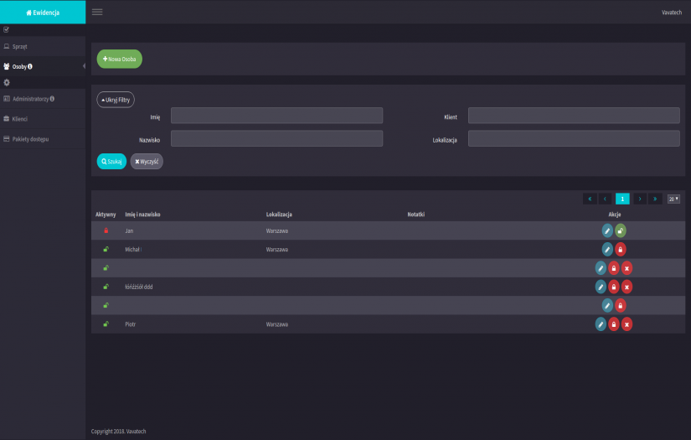Click the name Michał in the table
This screenshot has width=691, height=440.
click(133, 250)
